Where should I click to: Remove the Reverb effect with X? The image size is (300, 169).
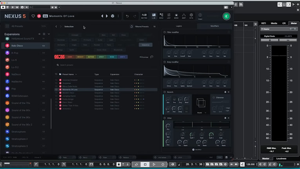tap(229, 92)
